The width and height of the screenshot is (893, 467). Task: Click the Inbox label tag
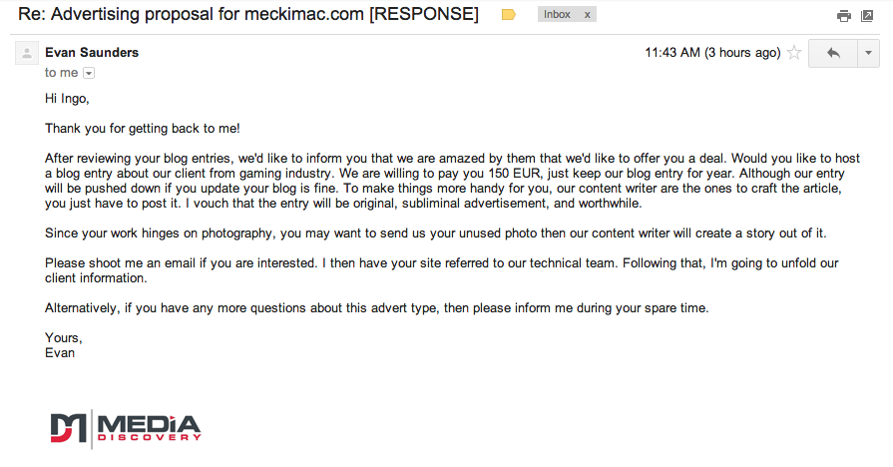[557, 15]
